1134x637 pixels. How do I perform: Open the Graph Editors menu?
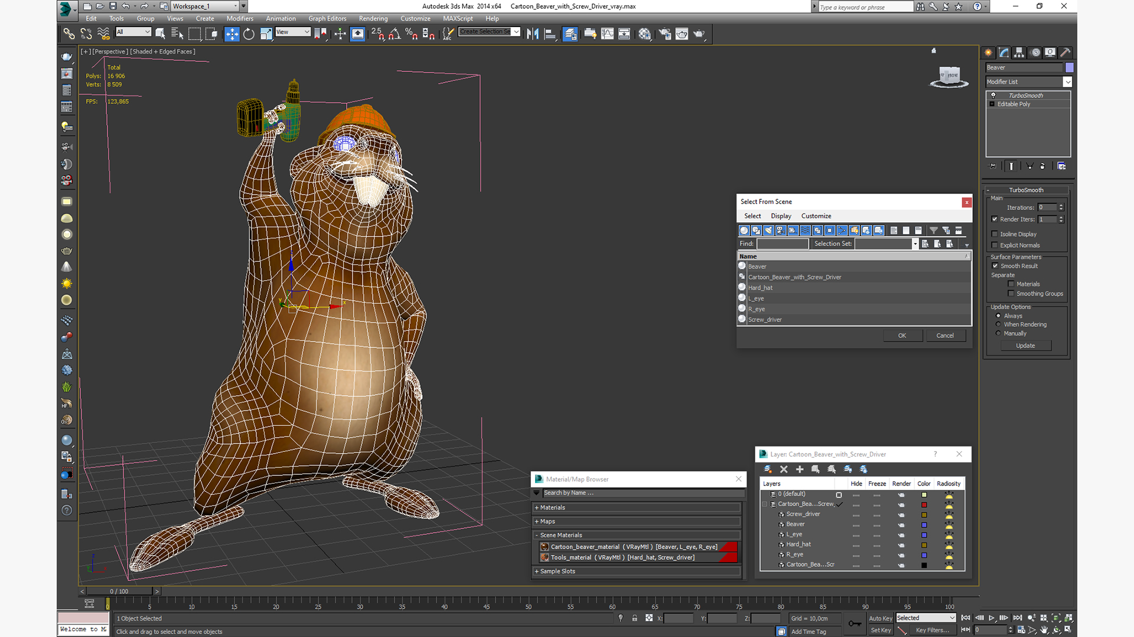point(327,18)
